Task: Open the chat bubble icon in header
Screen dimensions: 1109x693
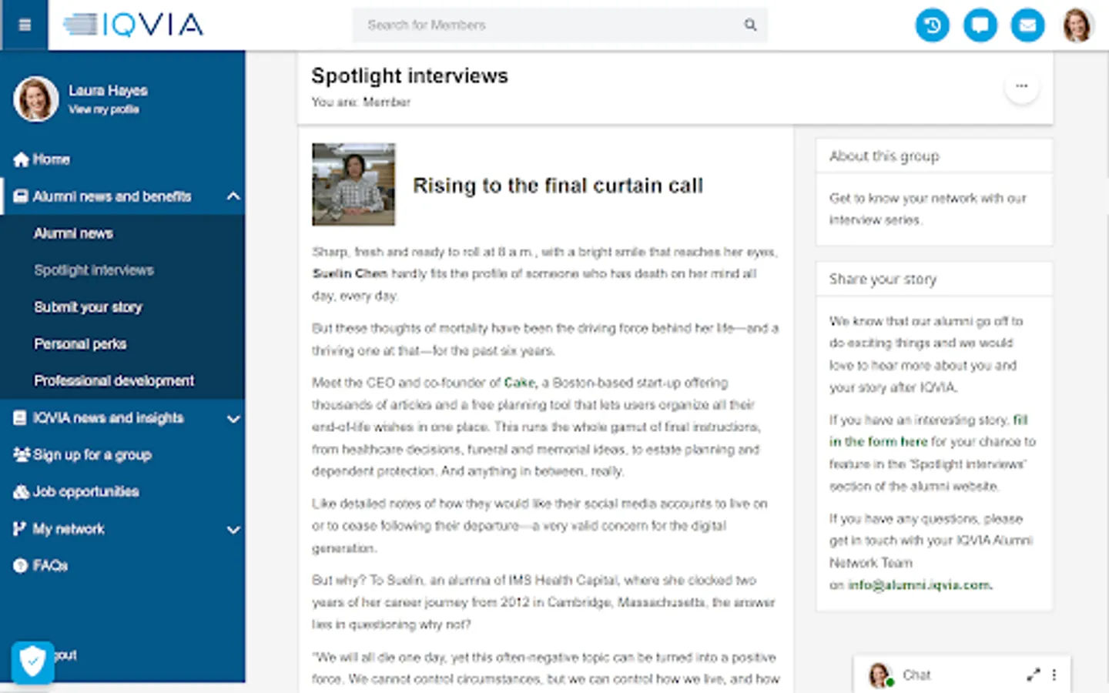Action: pos(980,25)
